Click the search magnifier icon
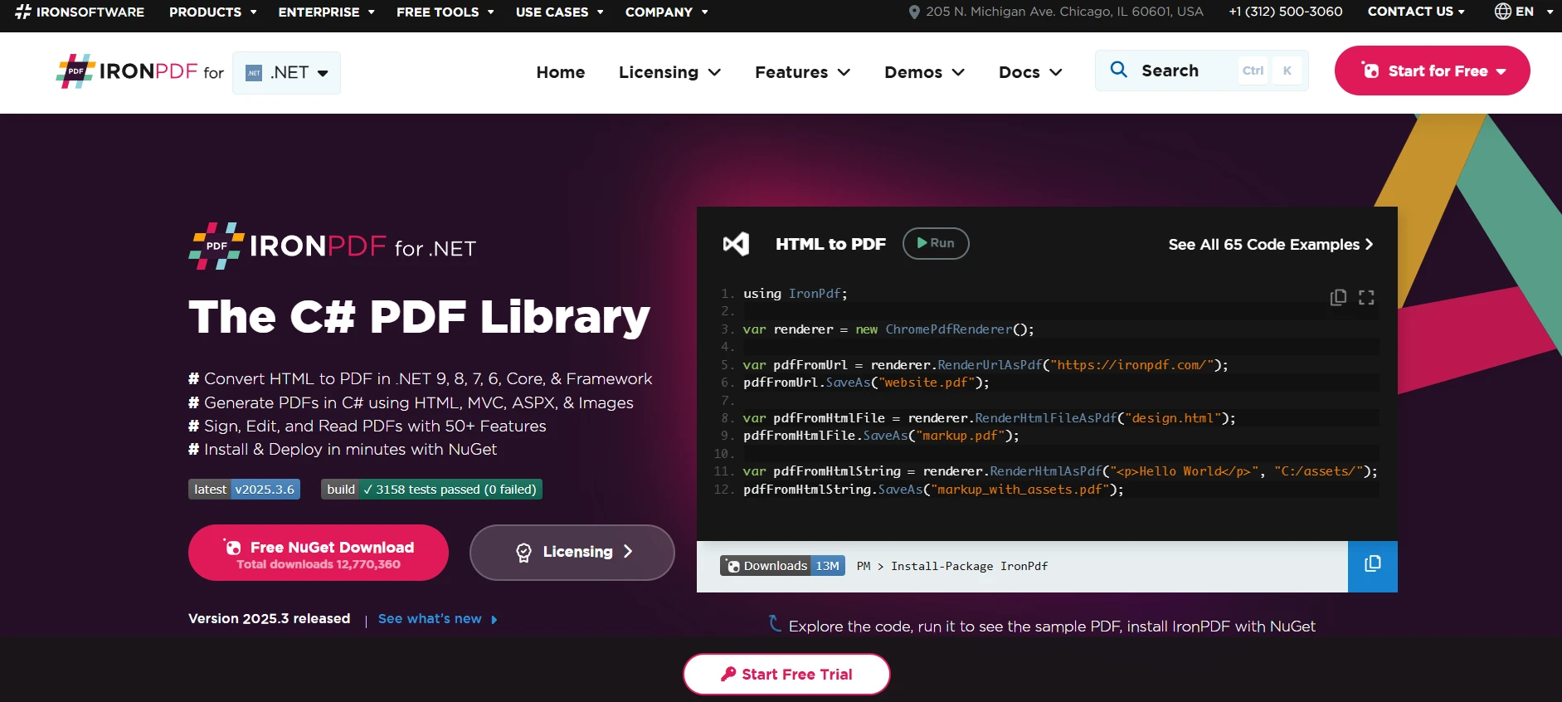Viewport: 1562px width, 702px height. pyautogui.click(x=1118, y=71)
